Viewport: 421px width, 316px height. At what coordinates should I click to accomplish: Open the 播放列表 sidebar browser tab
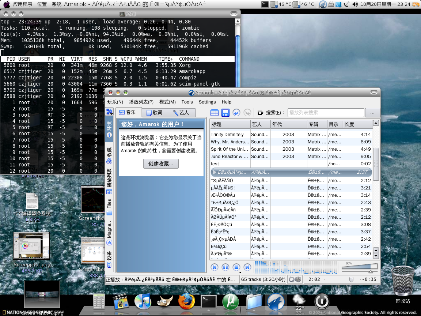tap(109, 181)
